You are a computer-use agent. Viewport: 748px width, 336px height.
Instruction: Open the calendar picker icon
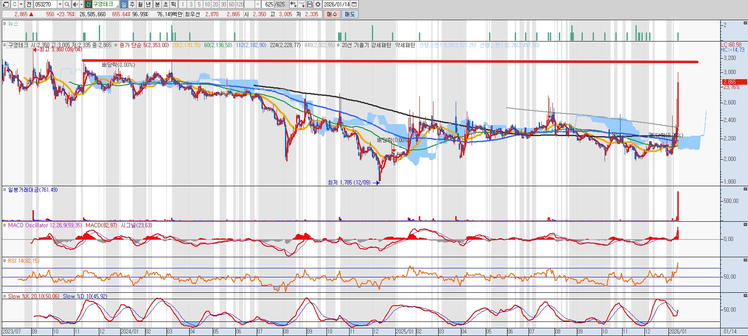point(354,4)
